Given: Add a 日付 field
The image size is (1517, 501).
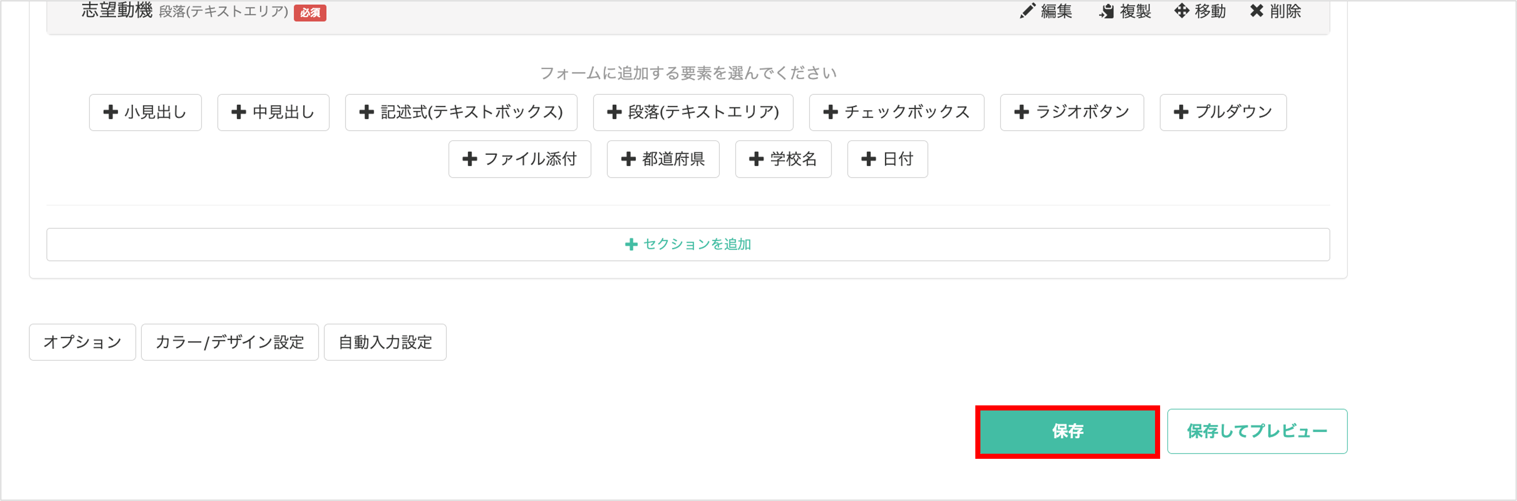Looking at the screenshot, I should click(x=887, y=159).
